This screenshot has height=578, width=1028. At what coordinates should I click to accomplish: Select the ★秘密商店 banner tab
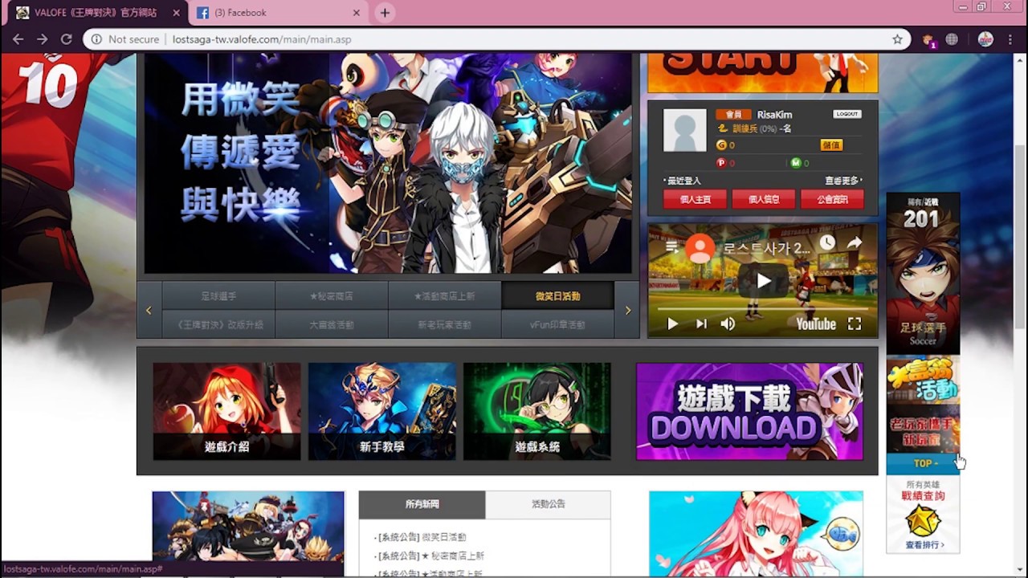[x=331, y=295]
